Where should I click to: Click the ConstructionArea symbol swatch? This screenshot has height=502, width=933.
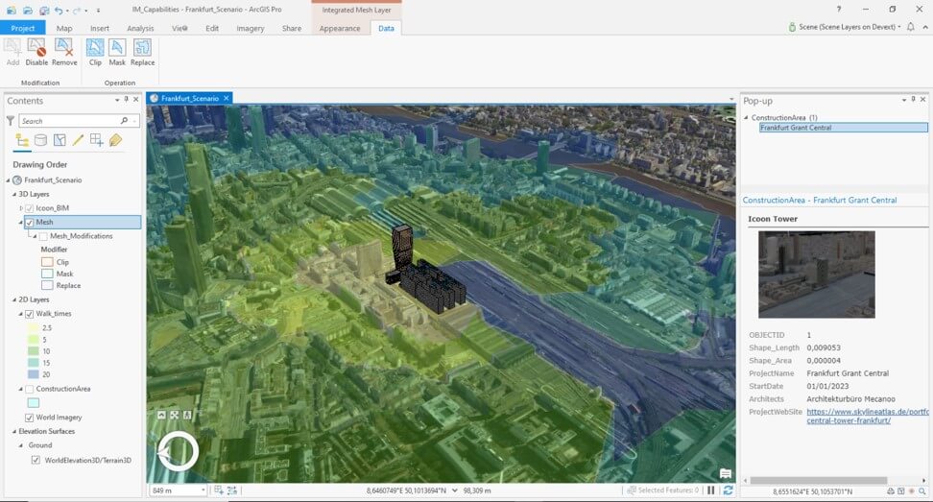point(34,403)
